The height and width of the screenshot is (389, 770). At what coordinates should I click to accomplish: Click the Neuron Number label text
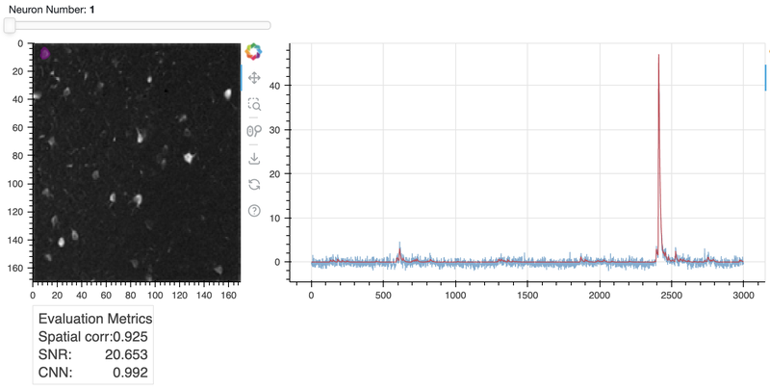[x=47, y=10]
